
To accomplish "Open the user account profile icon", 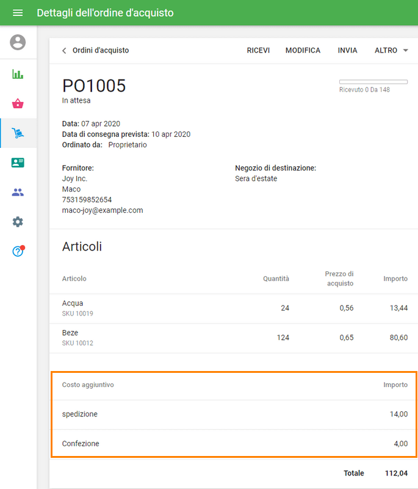I will click(18, 42).
